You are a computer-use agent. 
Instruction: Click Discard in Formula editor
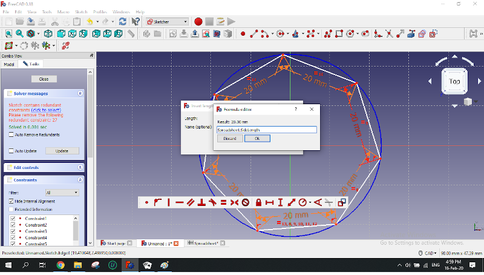(230, 139)
